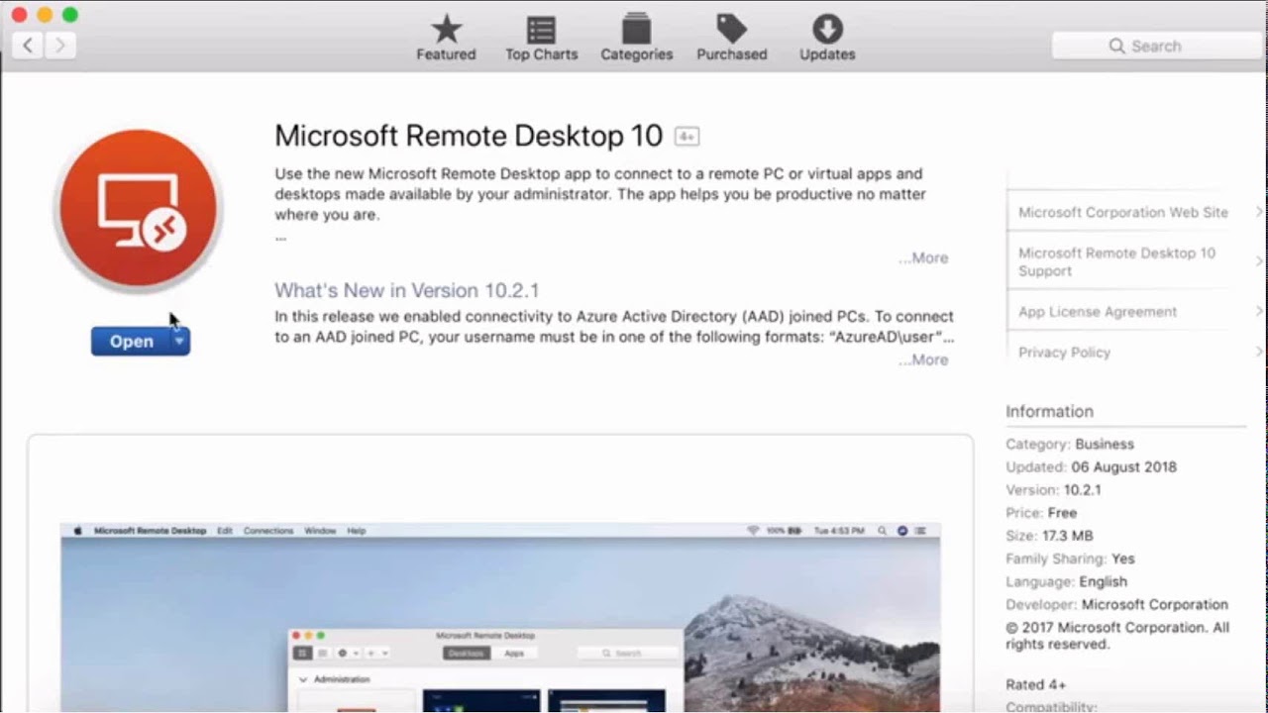Click the Price: Free row
The image size is (1268, 713).
click(x=1041, y=512)
